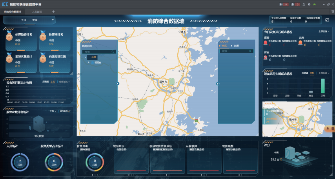This screenshot has width=335, height=179.
Task: Click orange alarm bell icon on mini map
Action: pos(328,128)
